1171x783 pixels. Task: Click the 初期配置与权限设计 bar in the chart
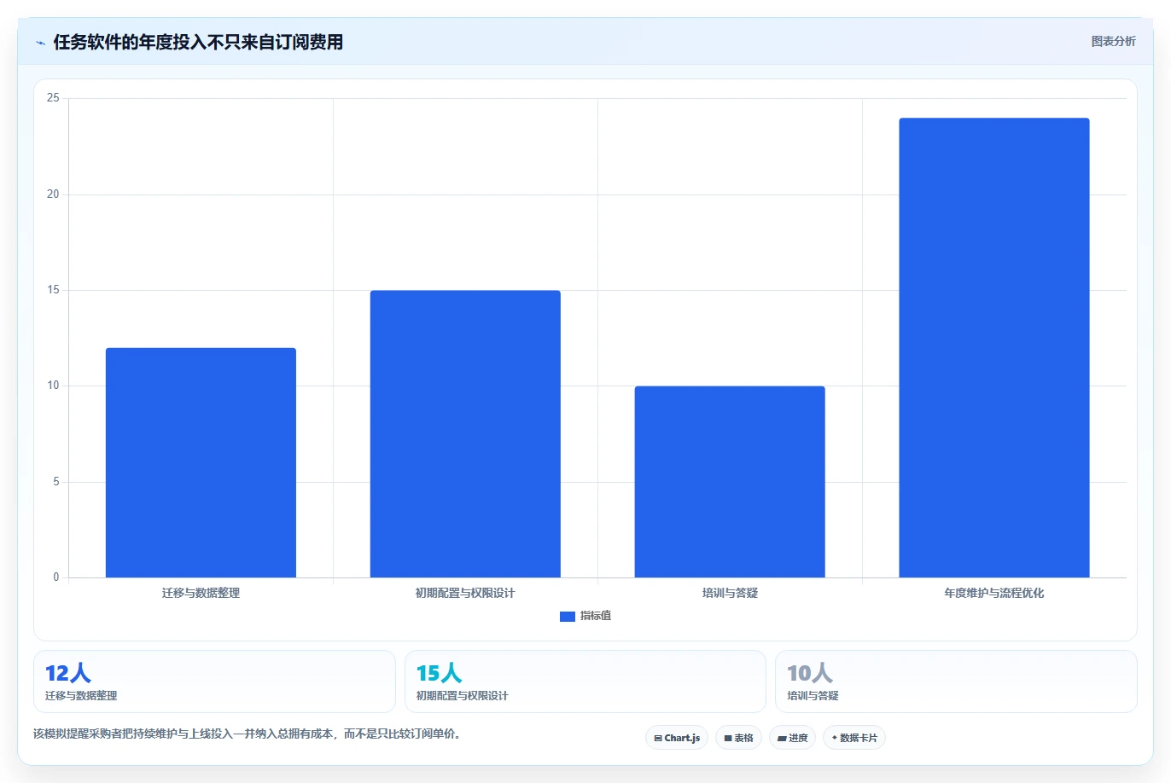pyautogui.click(x=465, y=434)
